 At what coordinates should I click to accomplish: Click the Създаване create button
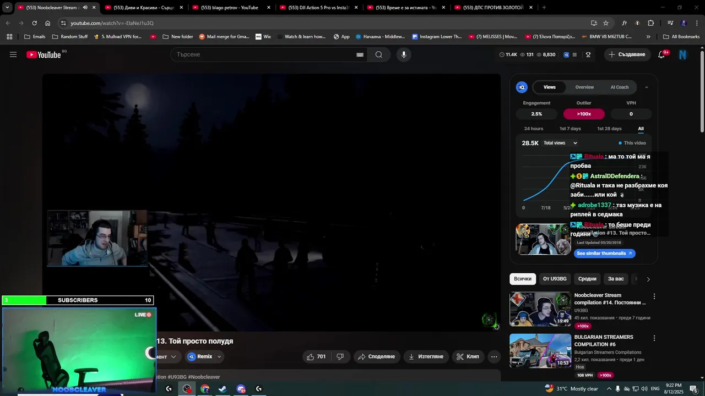pos(628,54)
